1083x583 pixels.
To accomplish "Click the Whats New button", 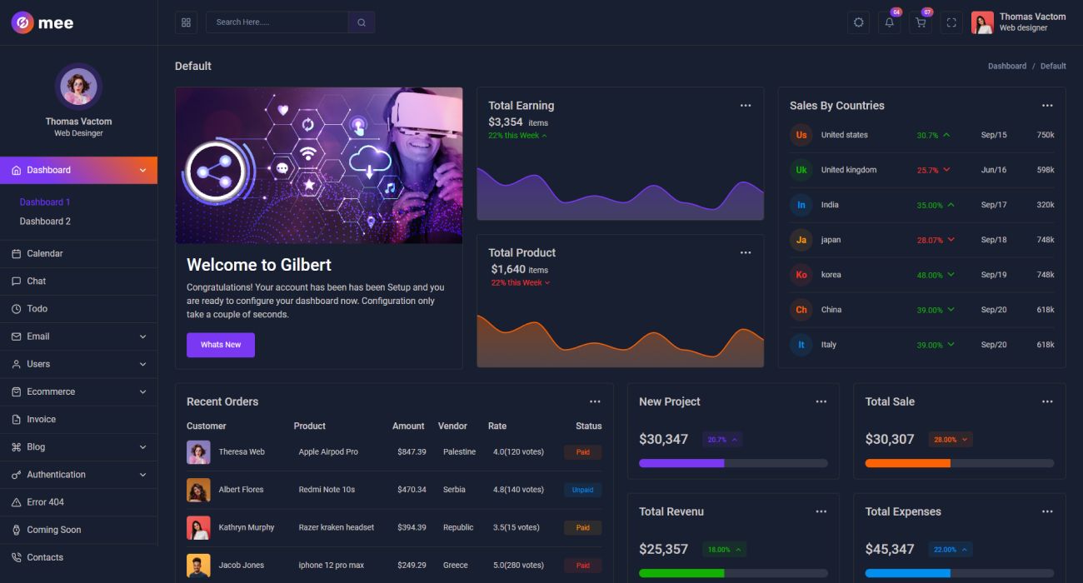I will [x=221, y=345].
